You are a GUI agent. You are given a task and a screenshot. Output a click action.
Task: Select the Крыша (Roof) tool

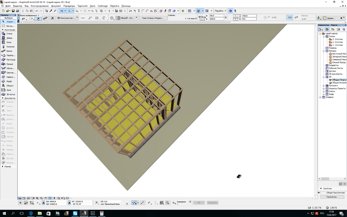[9, 64]
